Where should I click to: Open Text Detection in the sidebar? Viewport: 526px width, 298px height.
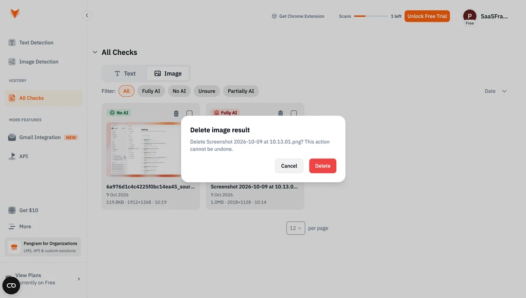tap(36, 43)
